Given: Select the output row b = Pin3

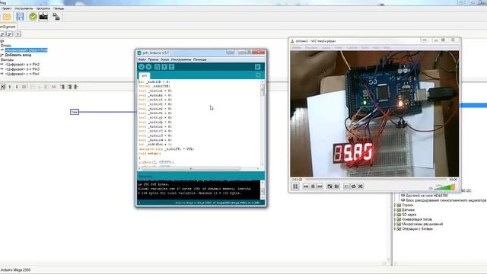Looking at the screenshot, I should click(22, 69).
